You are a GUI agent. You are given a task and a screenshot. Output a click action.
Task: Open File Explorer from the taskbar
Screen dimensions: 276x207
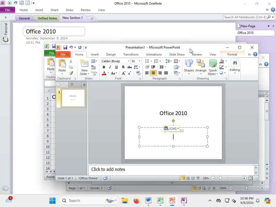coord(125,201)
